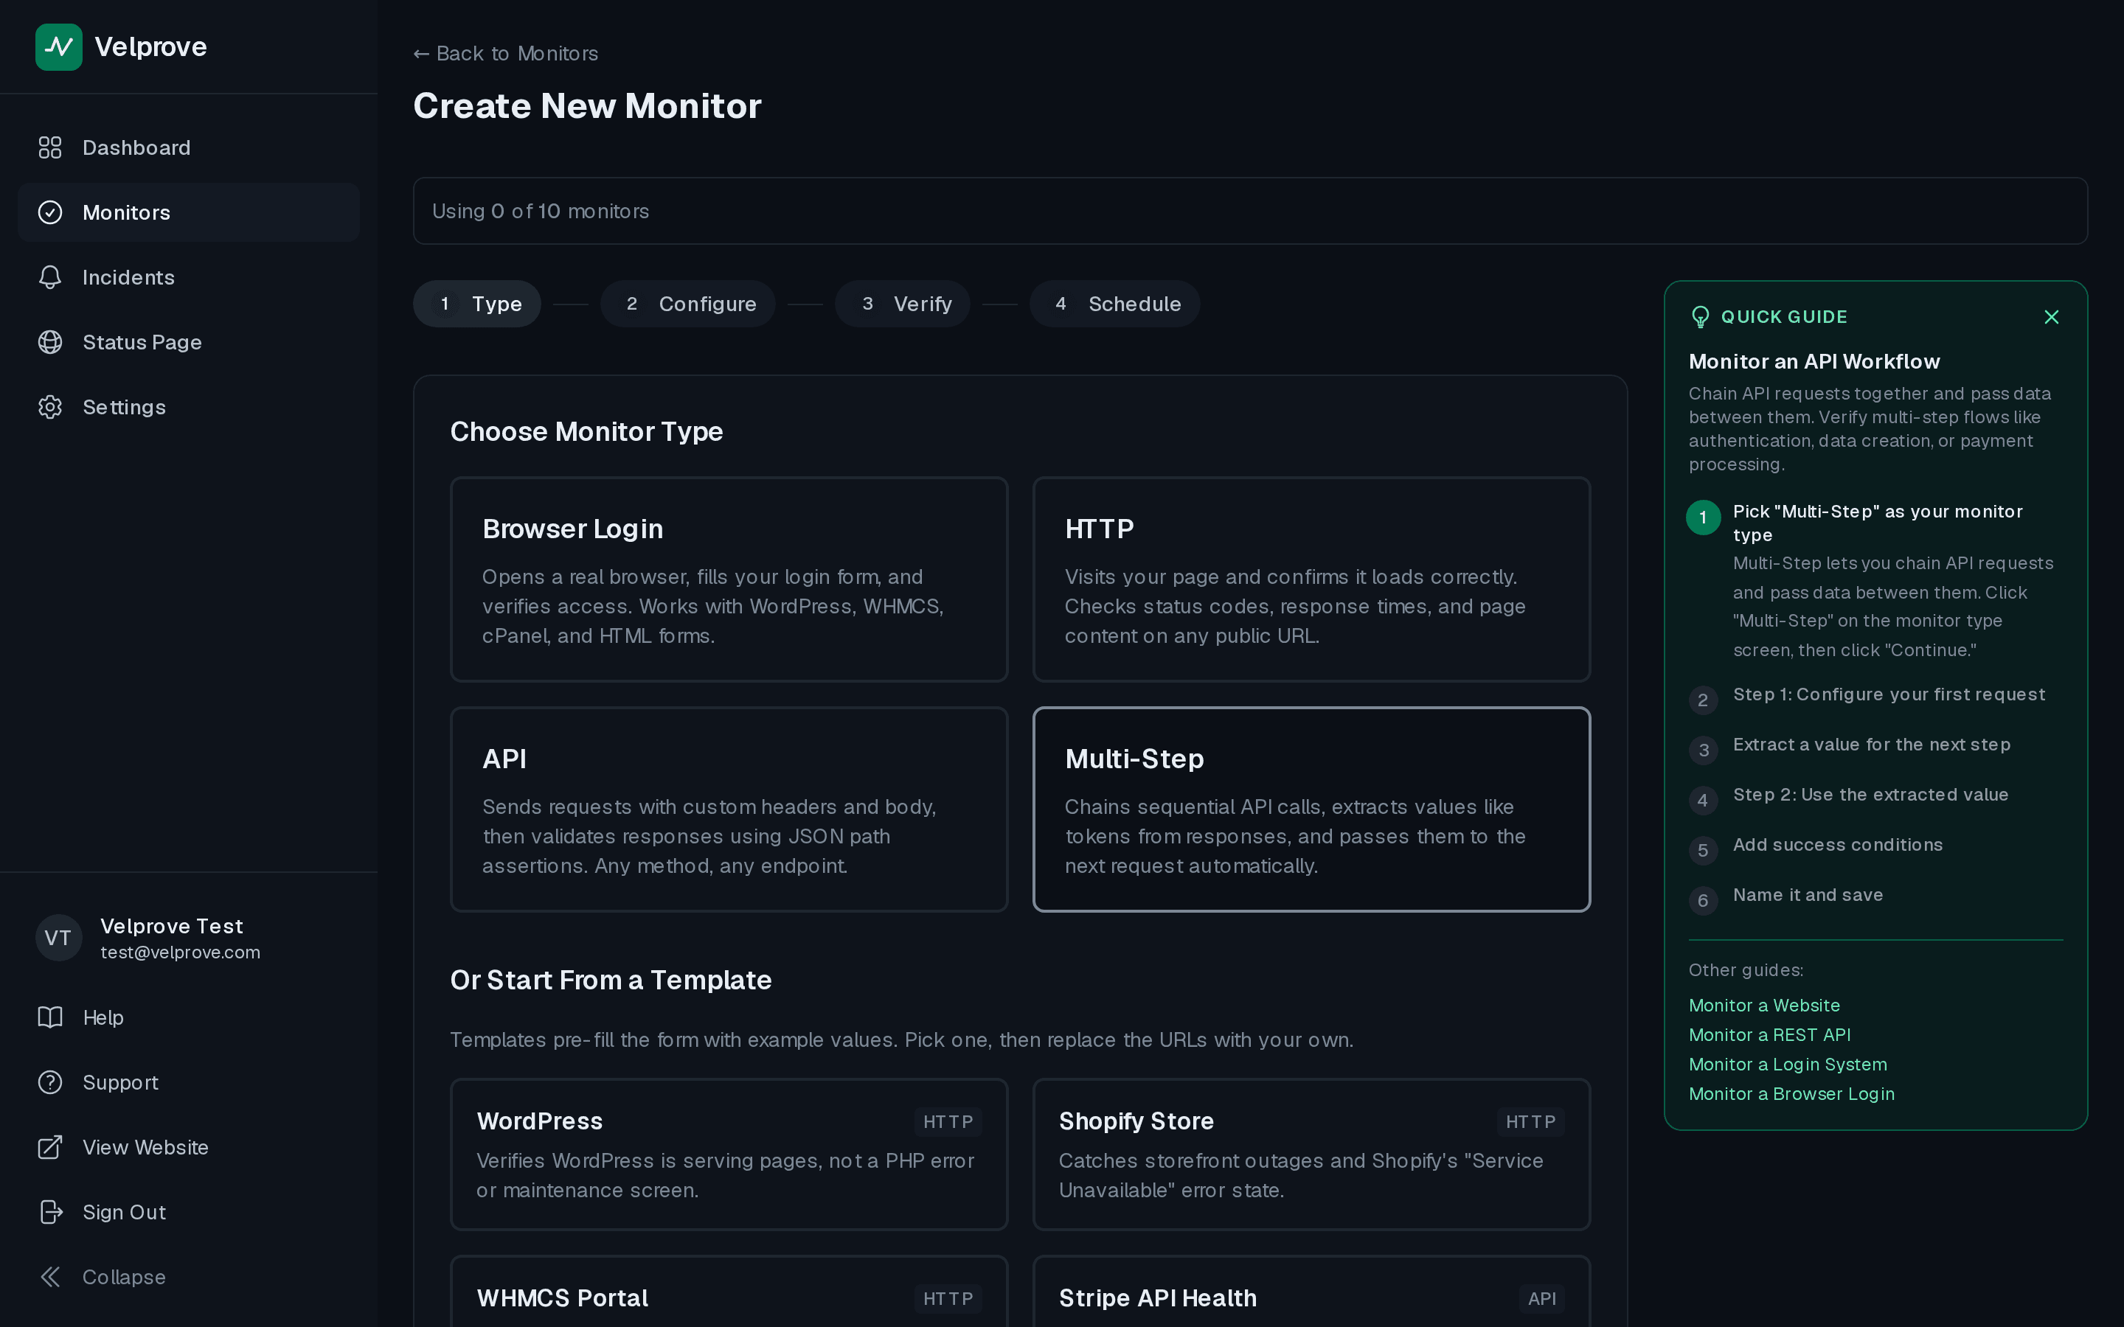2124x1327 pixels.
Task: Click the Velprove Test user name
Action: point(172,926)
